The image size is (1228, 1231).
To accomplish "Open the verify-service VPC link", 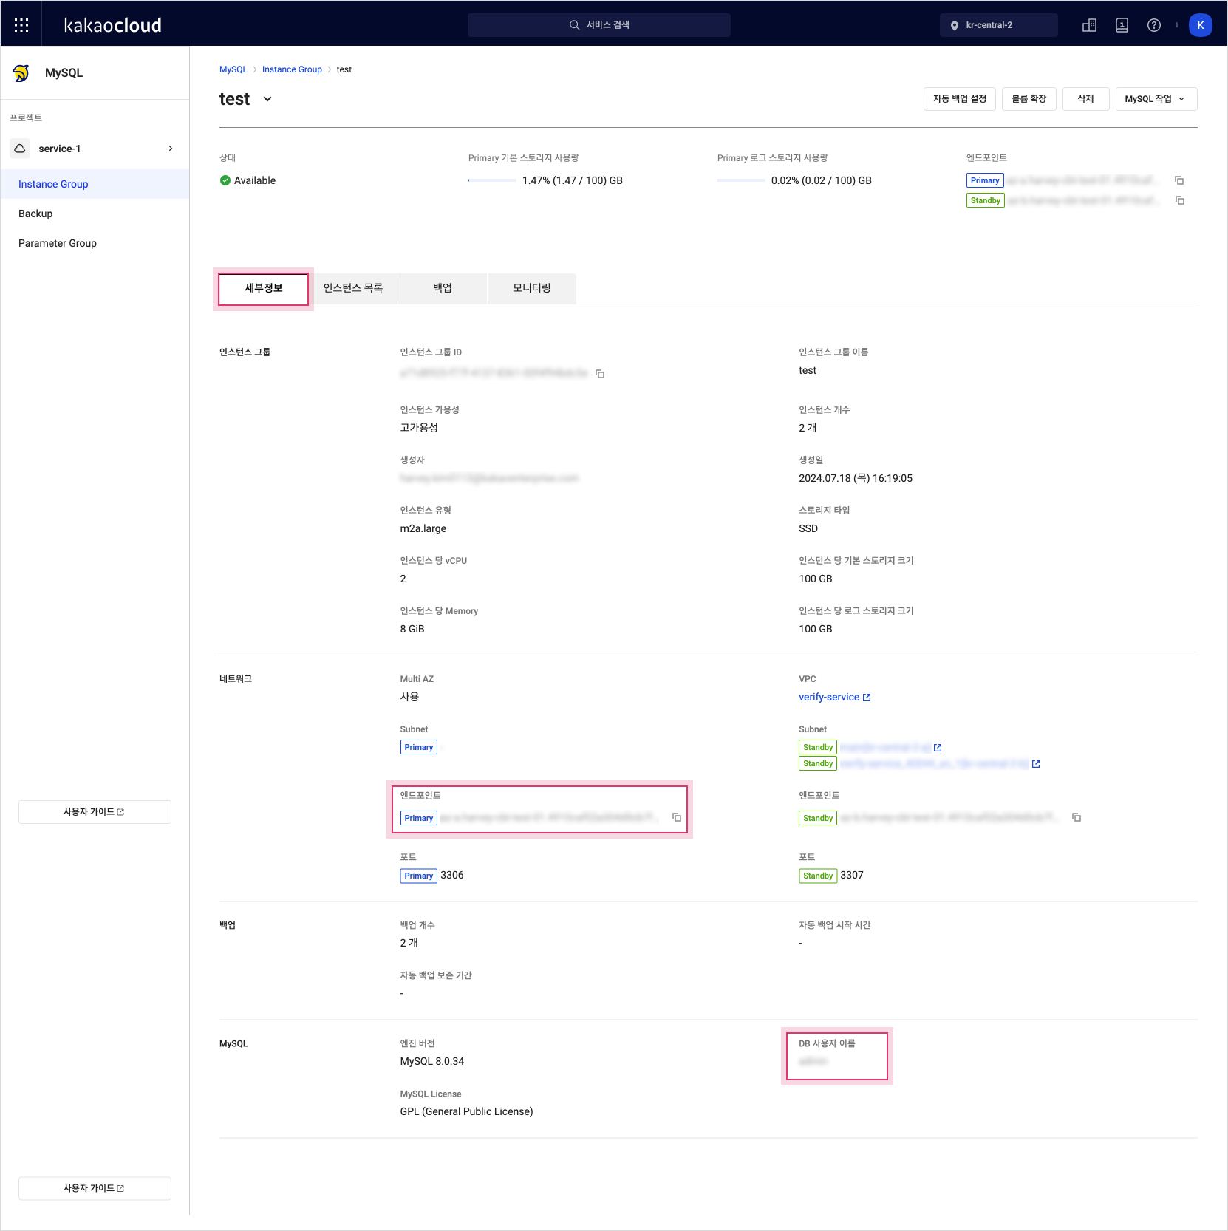I will (x=829, y=698).
